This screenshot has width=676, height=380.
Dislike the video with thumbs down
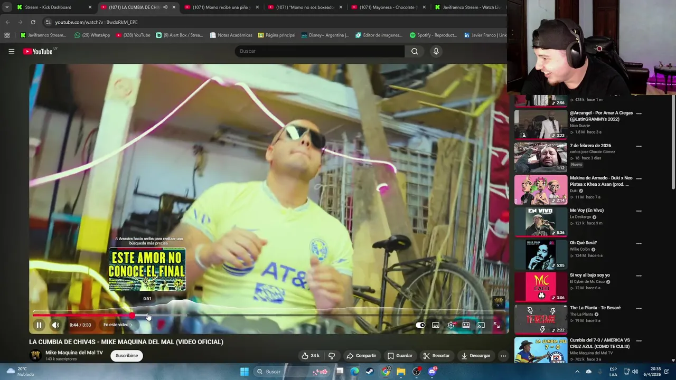coord(332,356)
